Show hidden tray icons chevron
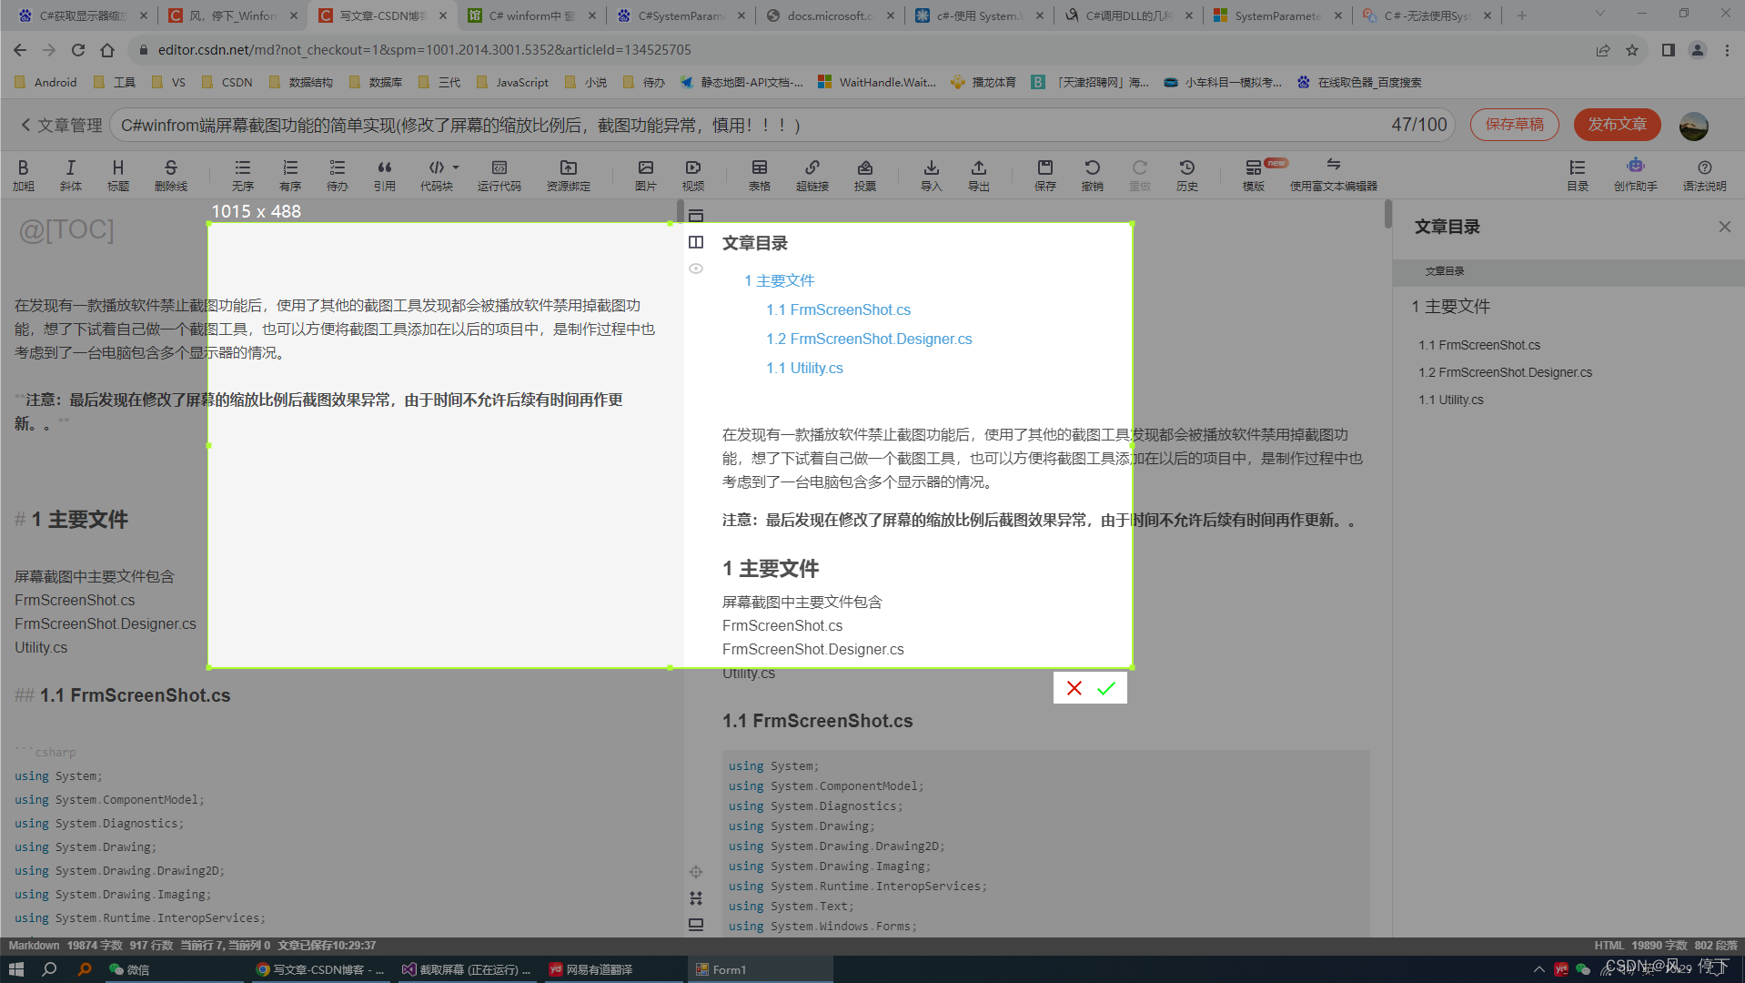This screenshot has width=1745, height=983. click(1538, 969)
